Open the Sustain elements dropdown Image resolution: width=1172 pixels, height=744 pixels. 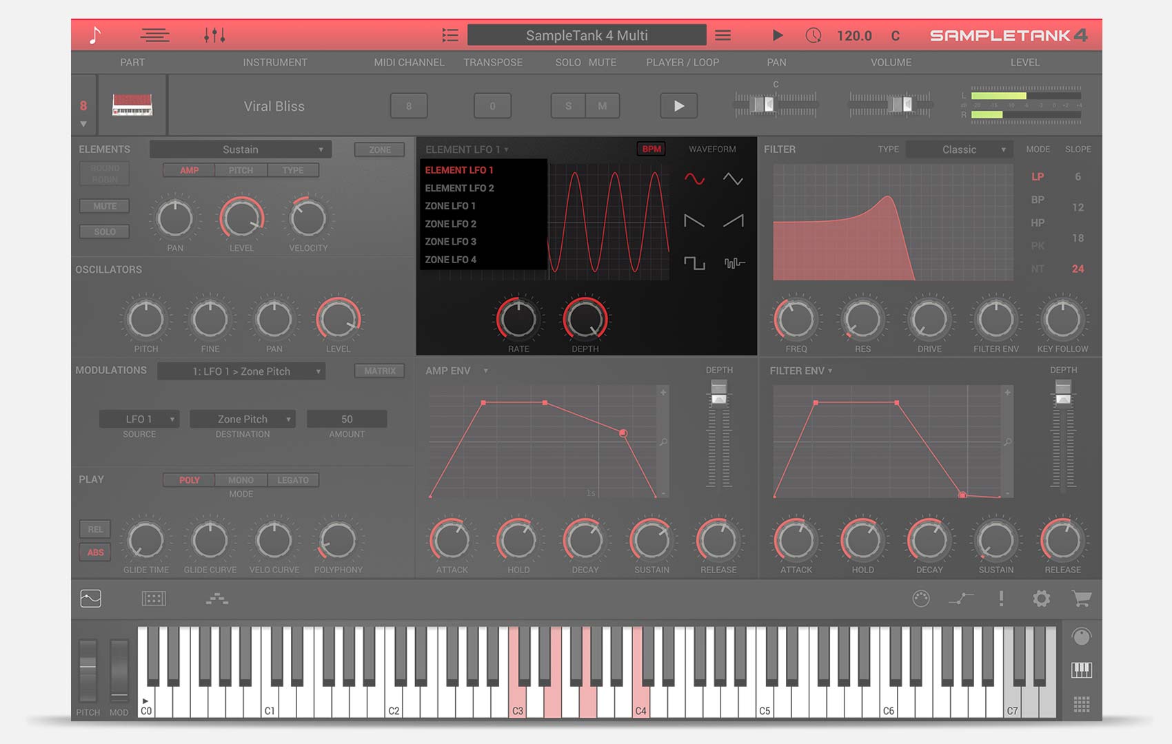pyautogui.click(x=241, y=149)
